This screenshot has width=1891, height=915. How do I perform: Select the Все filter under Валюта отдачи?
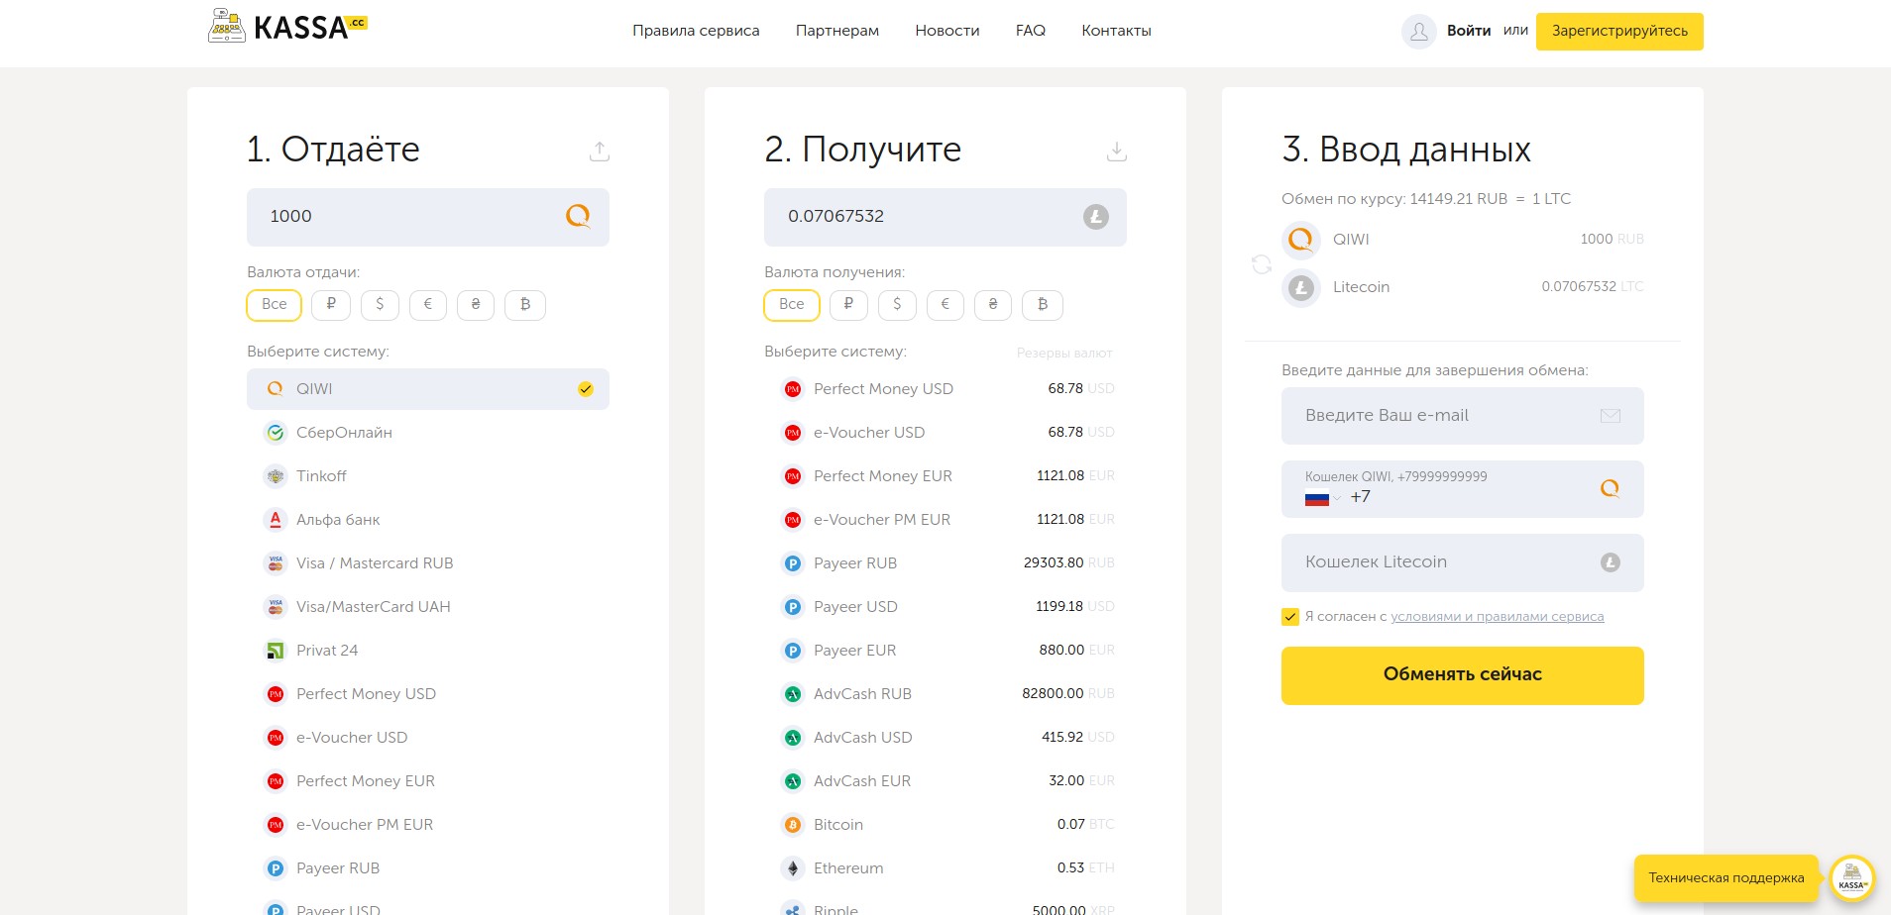(x=275, y=305)
